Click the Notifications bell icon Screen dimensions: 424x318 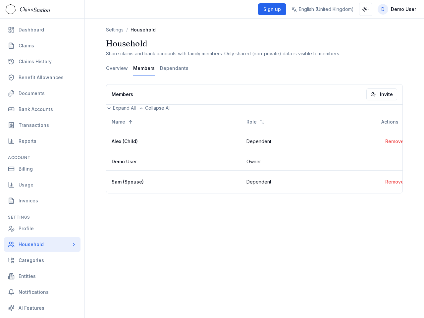pos(11,292)
